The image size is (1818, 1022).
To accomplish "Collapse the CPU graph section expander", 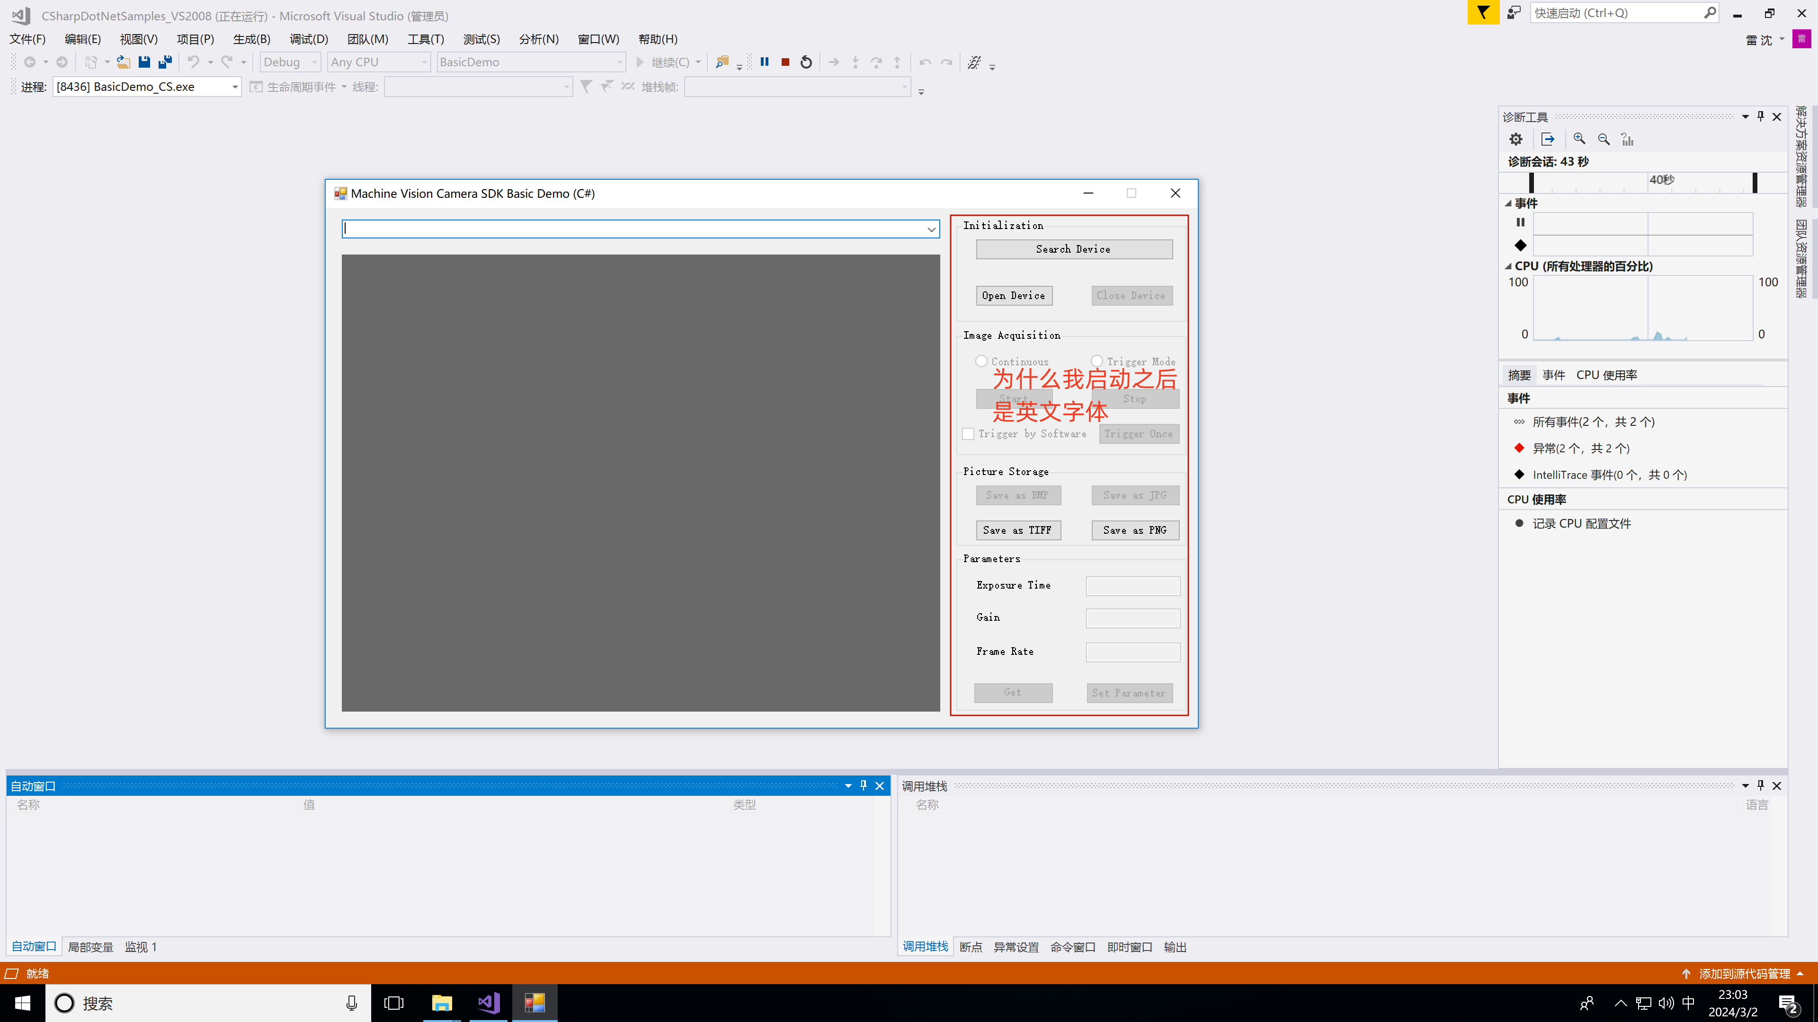I will [1508, 266].
